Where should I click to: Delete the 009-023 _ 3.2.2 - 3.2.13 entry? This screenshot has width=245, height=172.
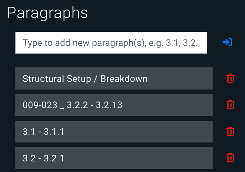[x=230, y=105]
